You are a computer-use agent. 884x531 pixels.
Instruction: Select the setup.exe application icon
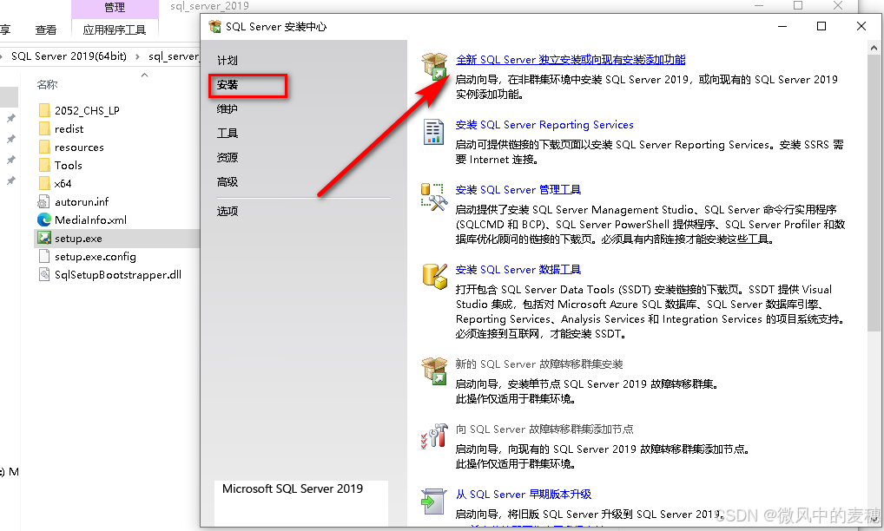(x=44, y=239)
